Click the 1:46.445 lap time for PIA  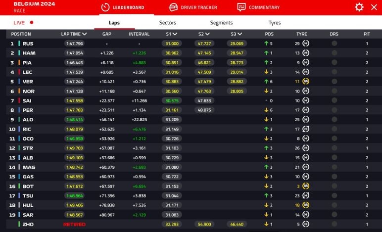pos(74,63)
